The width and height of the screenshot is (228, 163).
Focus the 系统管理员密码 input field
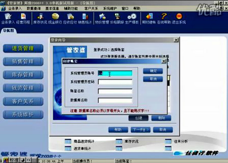(x=115, y=82)
